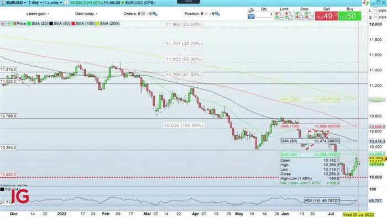Click the green Buy price button

coord(349,16)
